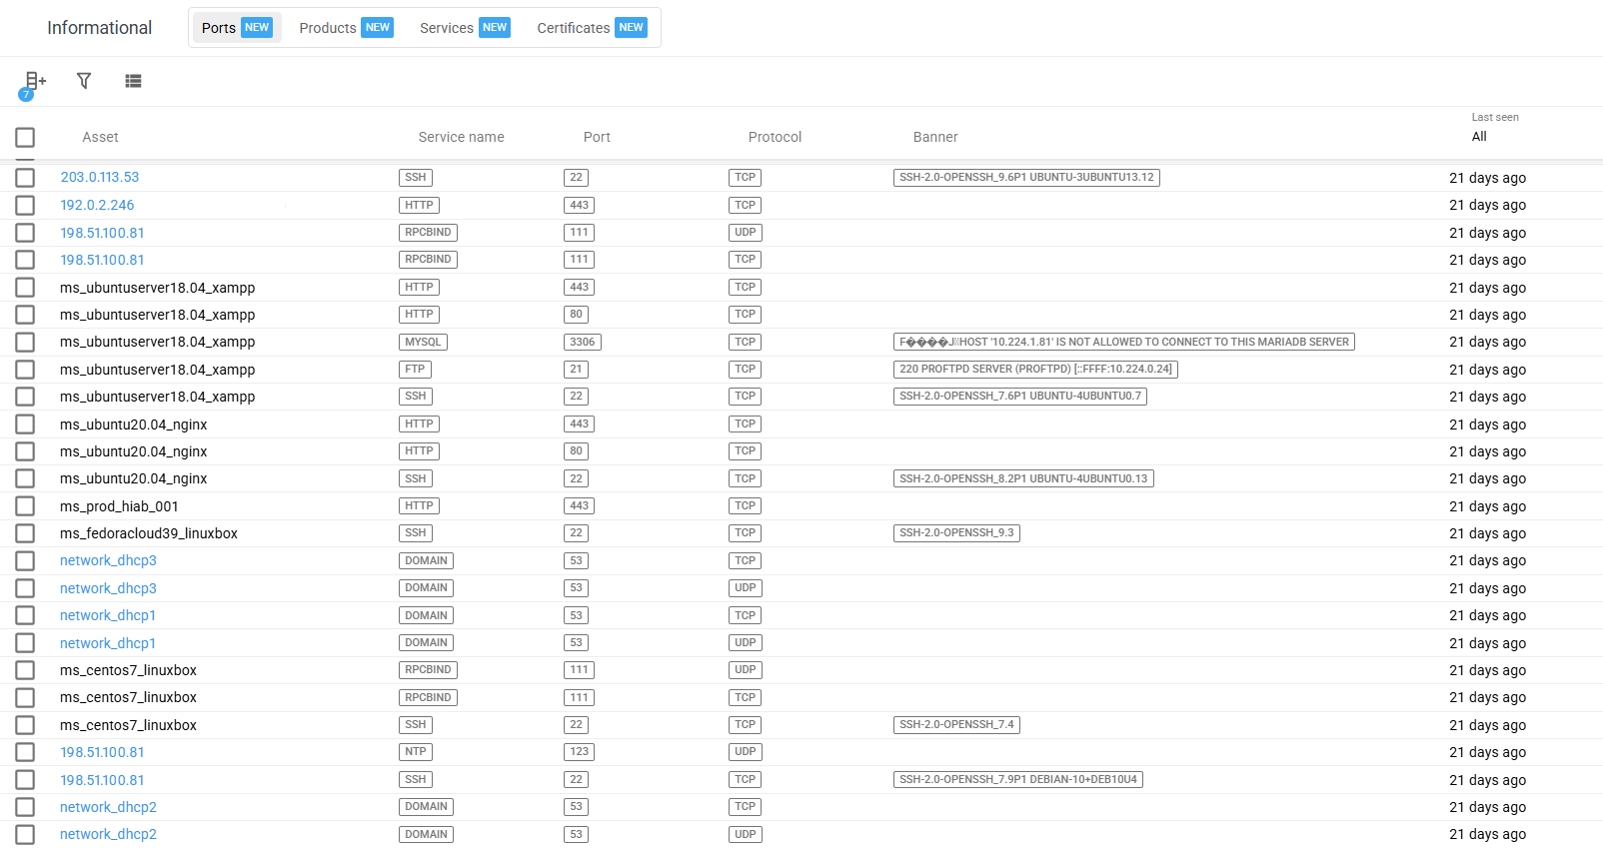Open the add columns icon with badge
The width and height of the screenshot is (1603, 849).
[34, 82]
